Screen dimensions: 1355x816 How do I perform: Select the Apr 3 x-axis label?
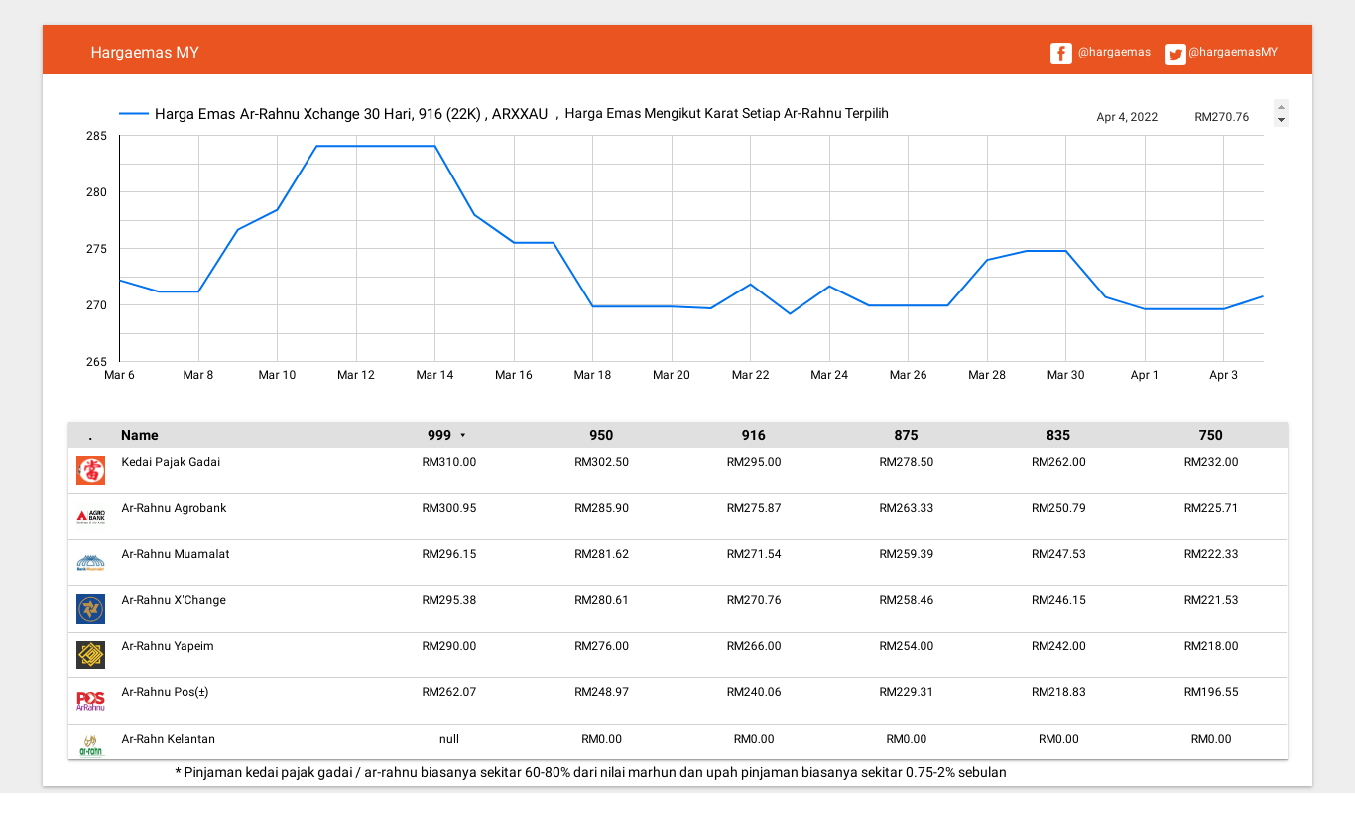(x=1223, y=375)
